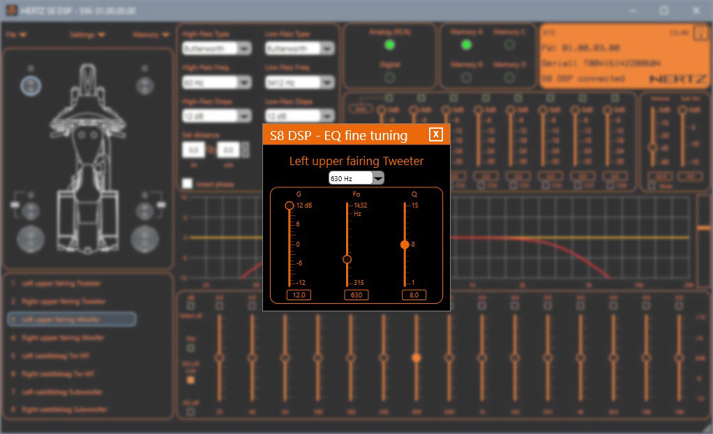Select the Analog (RCA) input indicator

click(x=390, y=45)
